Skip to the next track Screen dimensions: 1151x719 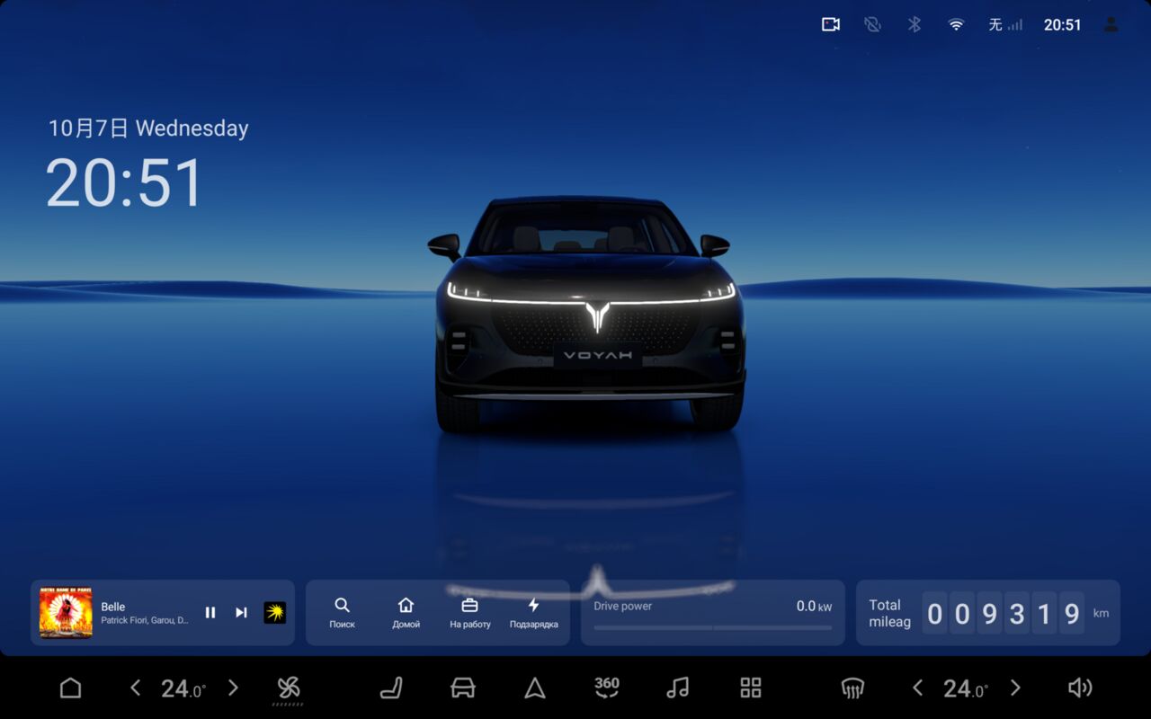(x=241, y=612)
